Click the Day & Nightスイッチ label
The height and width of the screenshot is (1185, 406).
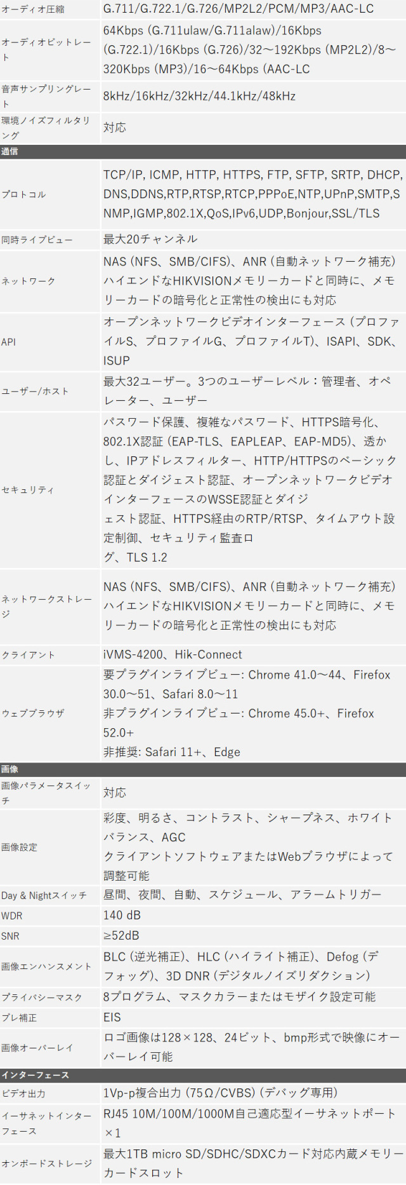(x=44, y=895)
